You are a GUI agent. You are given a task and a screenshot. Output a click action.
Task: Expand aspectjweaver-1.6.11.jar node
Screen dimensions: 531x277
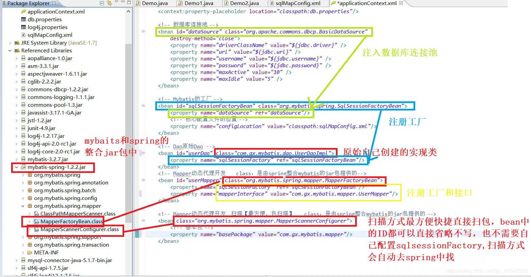coord(17,74)
